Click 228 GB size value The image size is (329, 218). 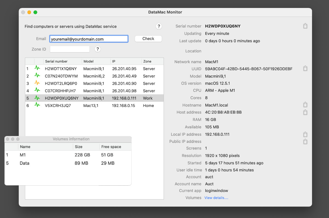82,155
